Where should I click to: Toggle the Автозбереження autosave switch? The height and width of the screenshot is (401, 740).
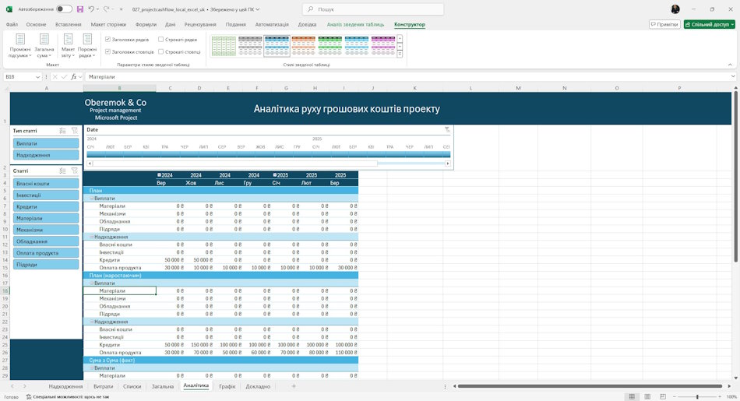pos(64,9)
